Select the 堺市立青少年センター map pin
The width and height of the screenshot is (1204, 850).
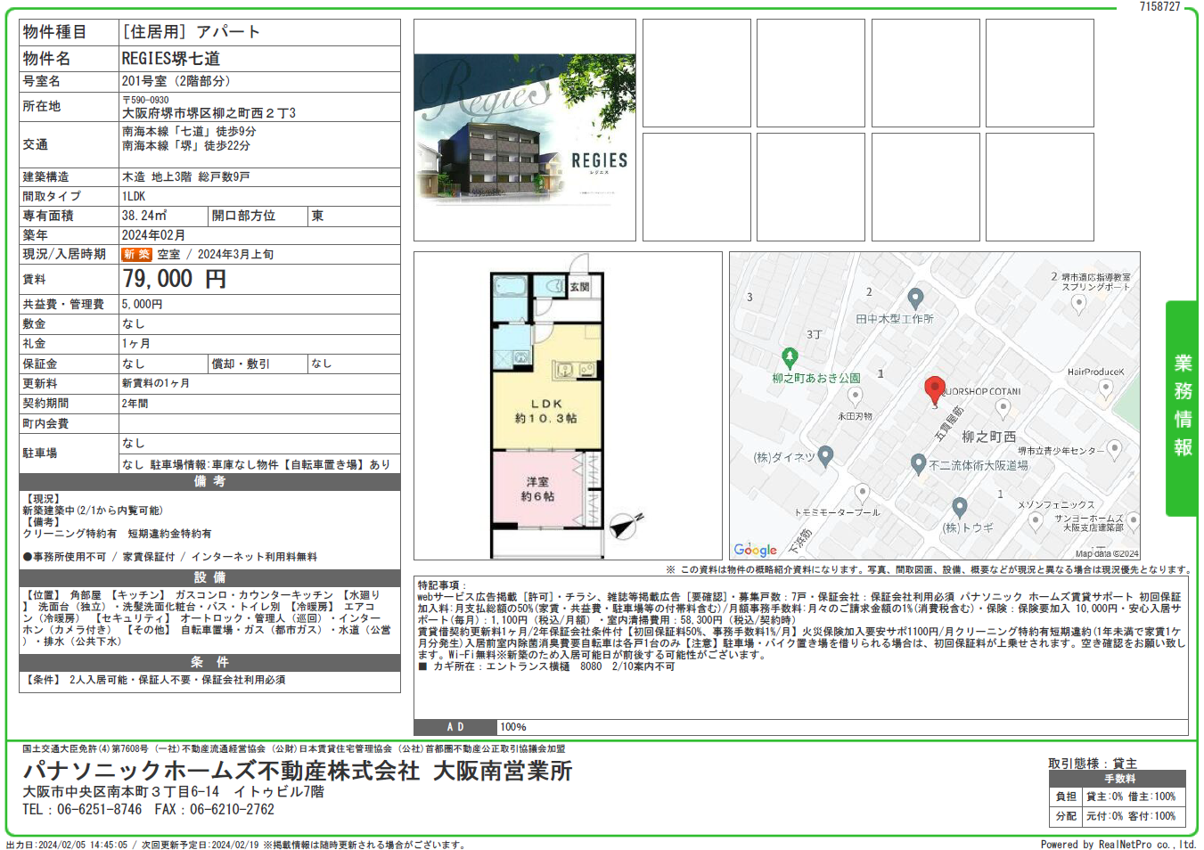coord(1114,449)
